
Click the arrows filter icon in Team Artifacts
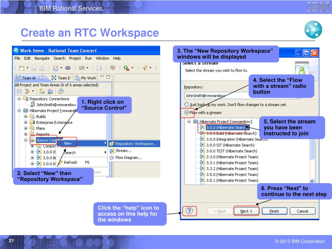[x=27, y=91]
